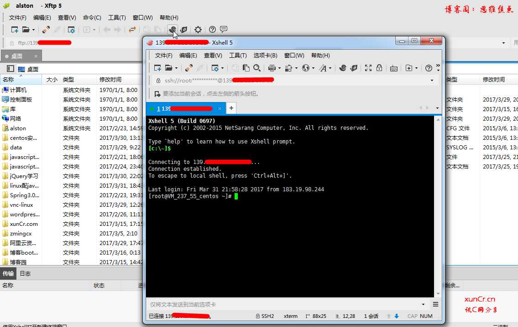This screenshot has width=518, height=327.
Task: Click the lock screen icon in Xshell toolbar
Action: coord(379,68)
